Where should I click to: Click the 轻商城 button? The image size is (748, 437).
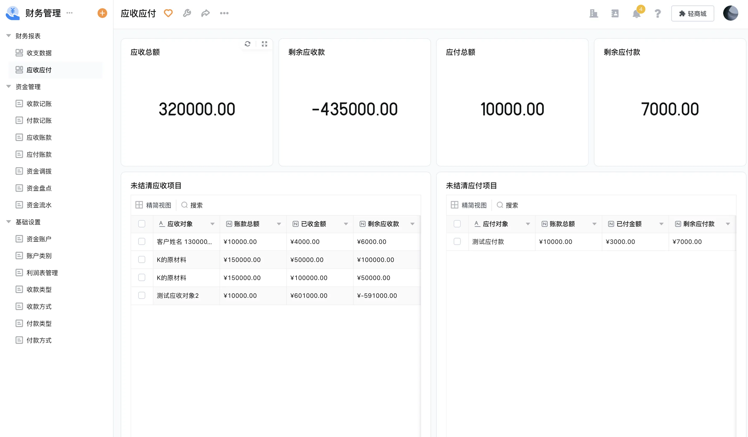[x=693, y=14]
